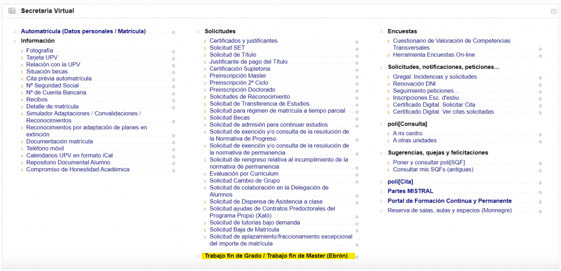The image size is (561, 271).
Task: Click the circle icon beside Partes MISTRAL
Action: click(x=540, y=192)
